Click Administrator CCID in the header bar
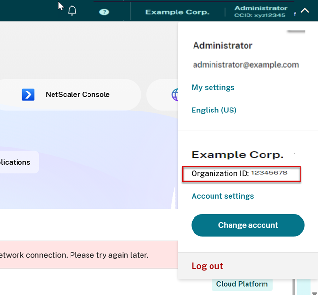The image size is (318, 295). click(x=261, y=12)
